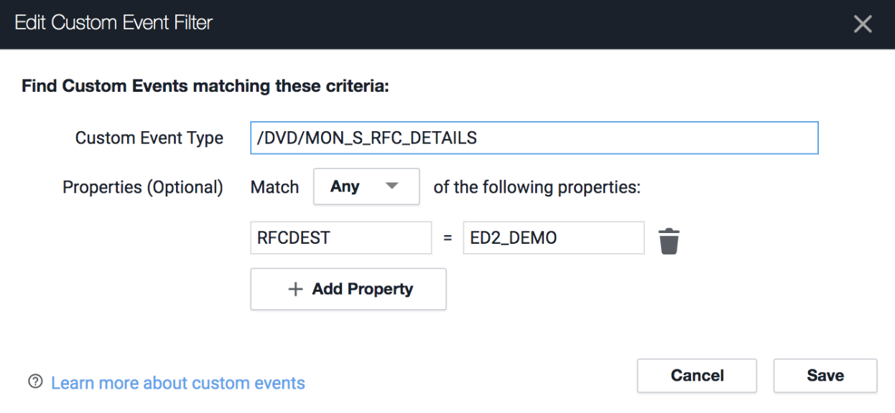The height and width of the screenshot is (413, 895).
Task: Save the custom event filter
Action: tap(825, 376)
